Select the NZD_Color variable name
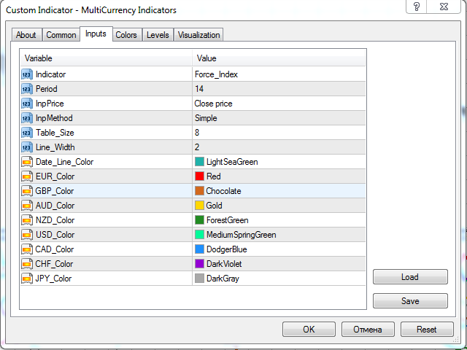The width and height of the screenshot is (467, 350). click(55, 220)
